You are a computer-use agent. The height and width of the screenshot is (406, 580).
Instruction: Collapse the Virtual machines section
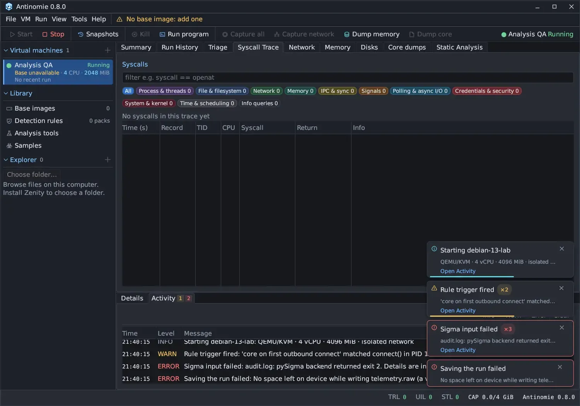pyautogui.click(x=6, y=50)
